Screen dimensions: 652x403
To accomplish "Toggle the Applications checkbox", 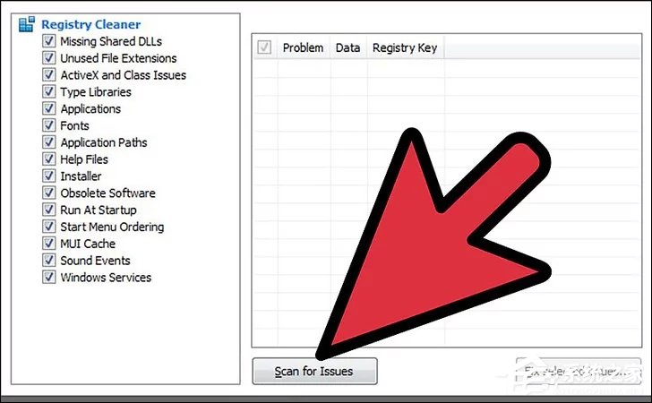I will click(x=48, y=108).
